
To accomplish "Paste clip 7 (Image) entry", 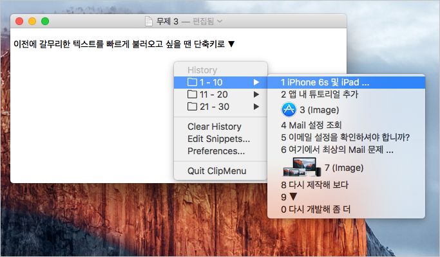I will click(x=347, y=168).
